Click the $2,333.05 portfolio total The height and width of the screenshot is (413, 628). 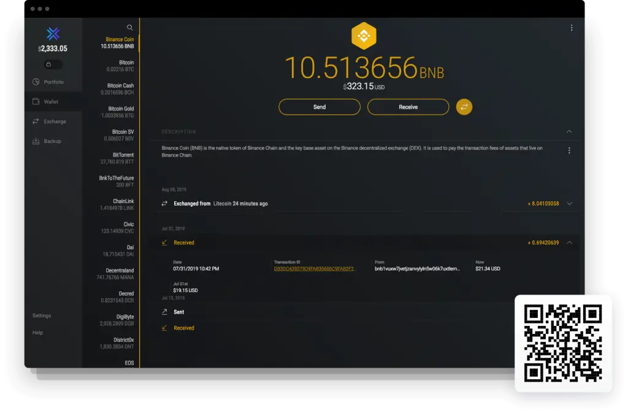point(53,48)
